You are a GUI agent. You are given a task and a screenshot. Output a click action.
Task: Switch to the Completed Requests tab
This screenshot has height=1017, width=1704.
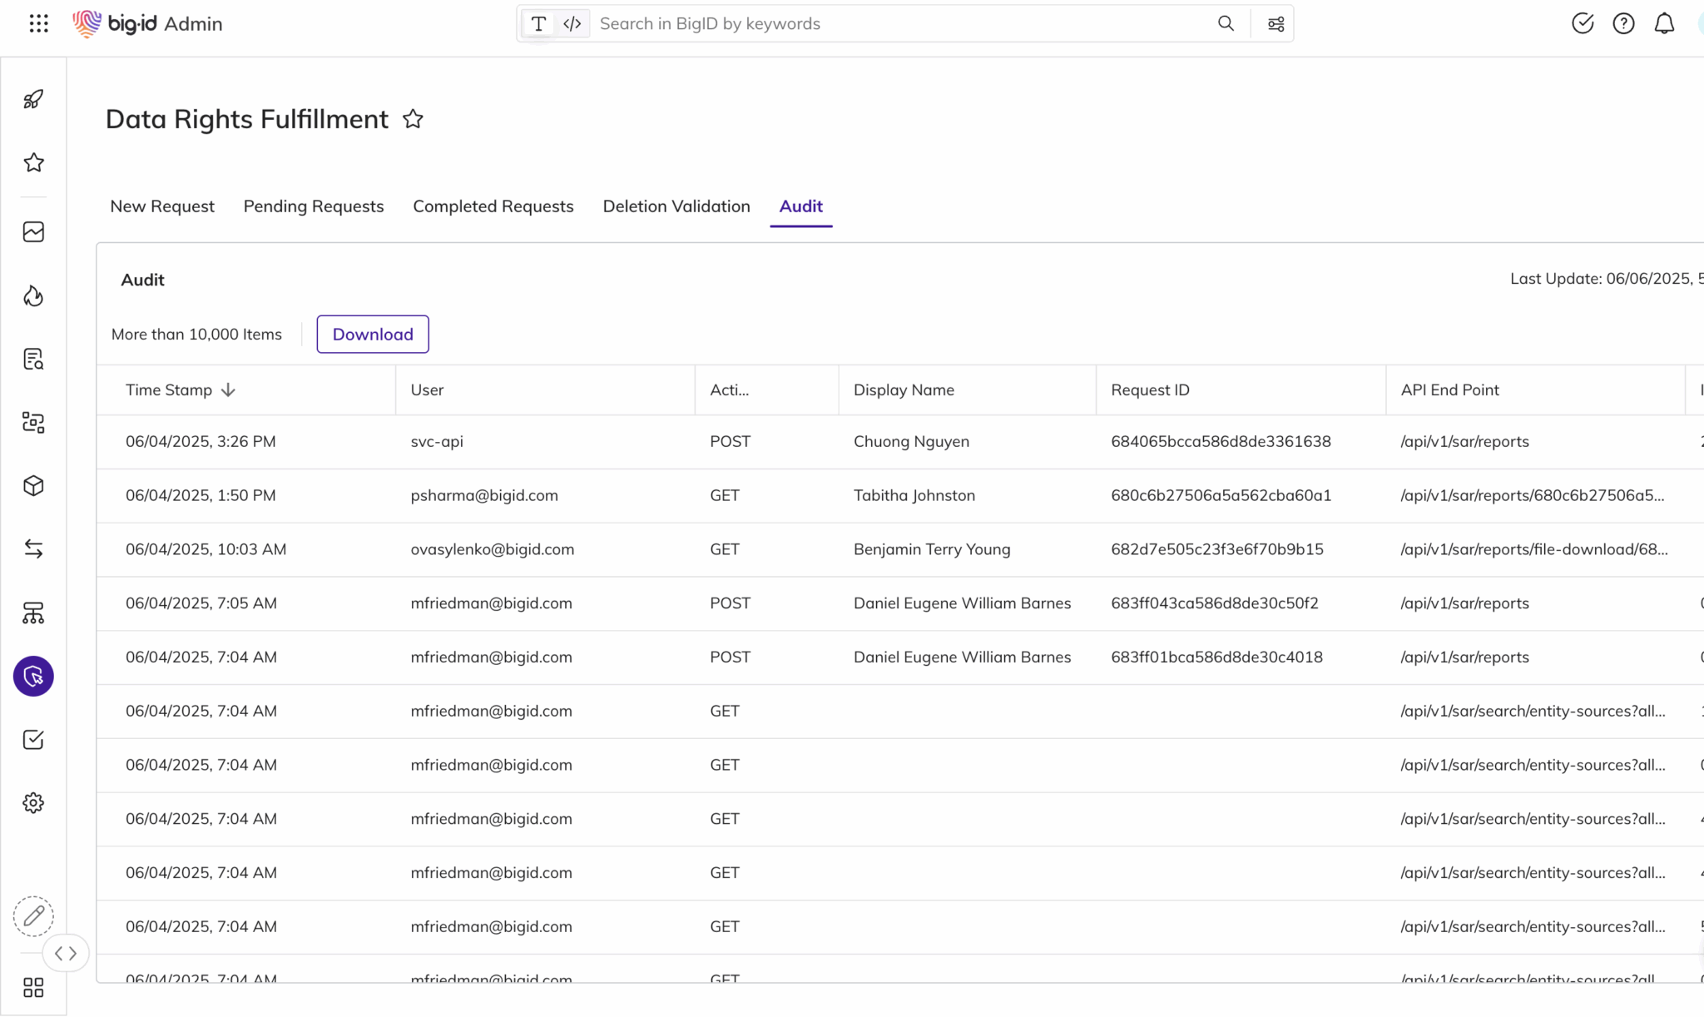click(x=493, y=206)
